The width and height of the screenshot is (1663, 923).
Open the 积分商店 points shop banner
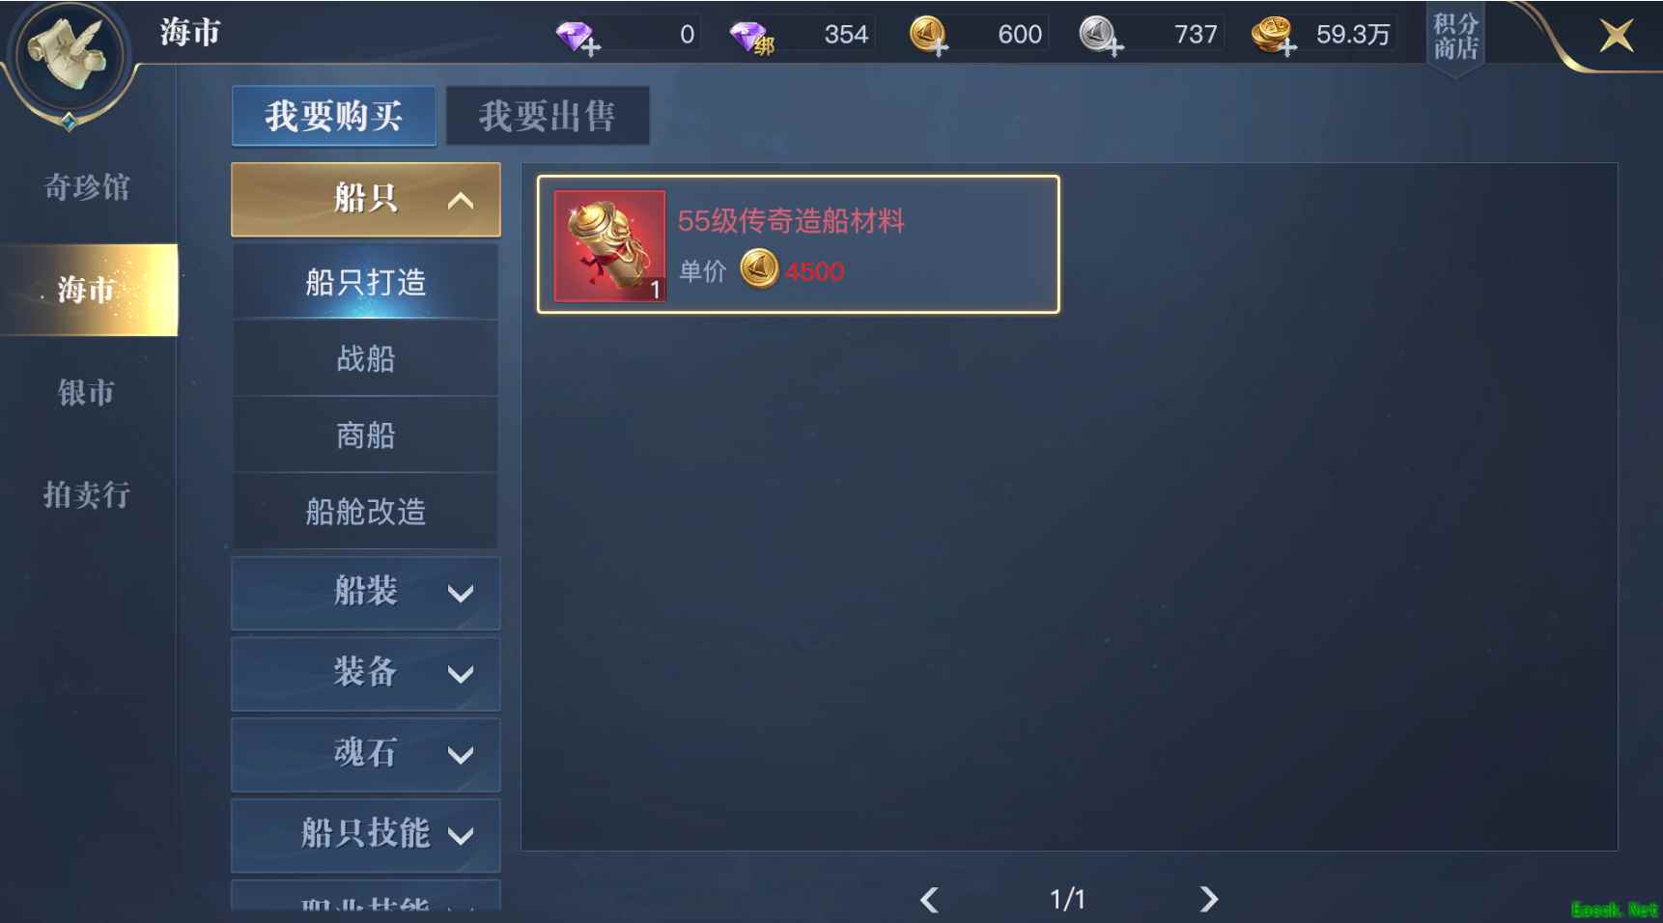[x=1455, y=37]
